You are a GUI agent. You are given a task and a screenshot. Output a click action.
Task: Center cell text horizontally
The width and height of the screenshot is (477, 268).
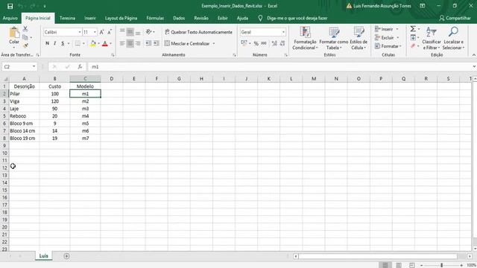tap(130, 43)
